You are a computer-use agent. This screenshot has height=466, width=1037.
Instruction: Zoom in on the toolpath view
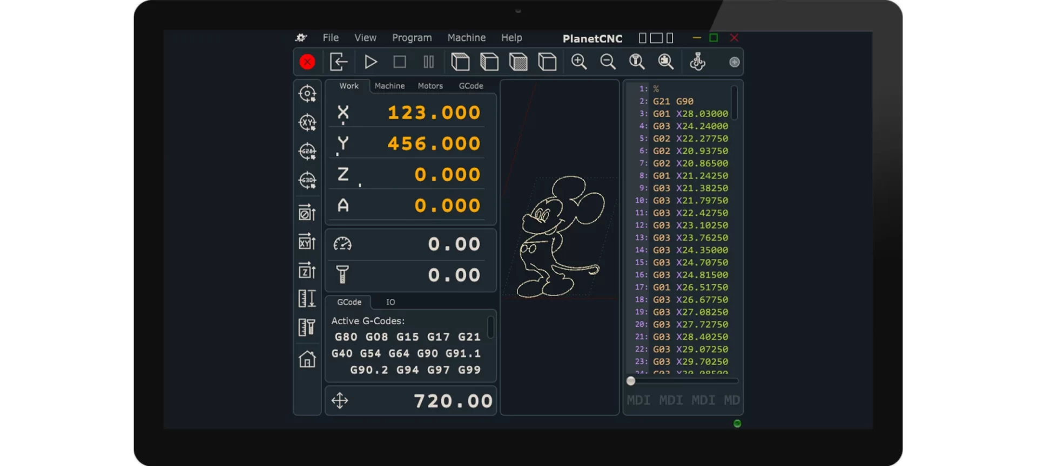[x=579, y=62]
